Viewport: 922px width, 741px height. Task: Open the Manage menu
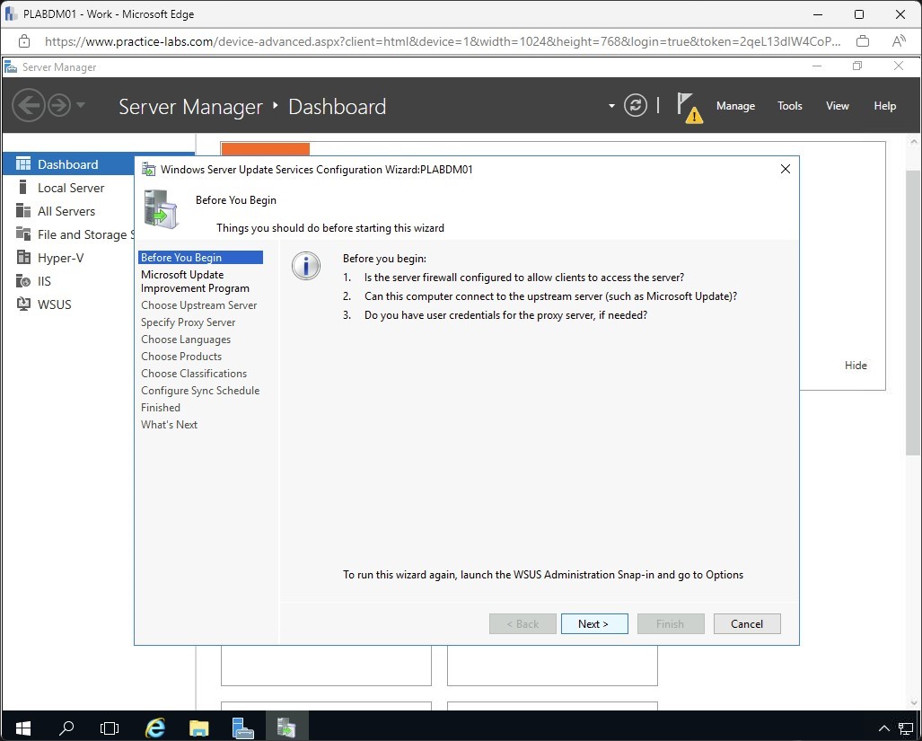pyautogui.click(x=735, y=106)
